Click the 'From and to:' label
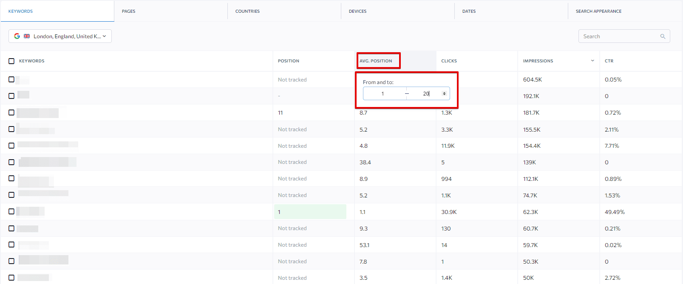Viewport: 683px width, 284px height. pyautogui.click(x=378, y=82)
